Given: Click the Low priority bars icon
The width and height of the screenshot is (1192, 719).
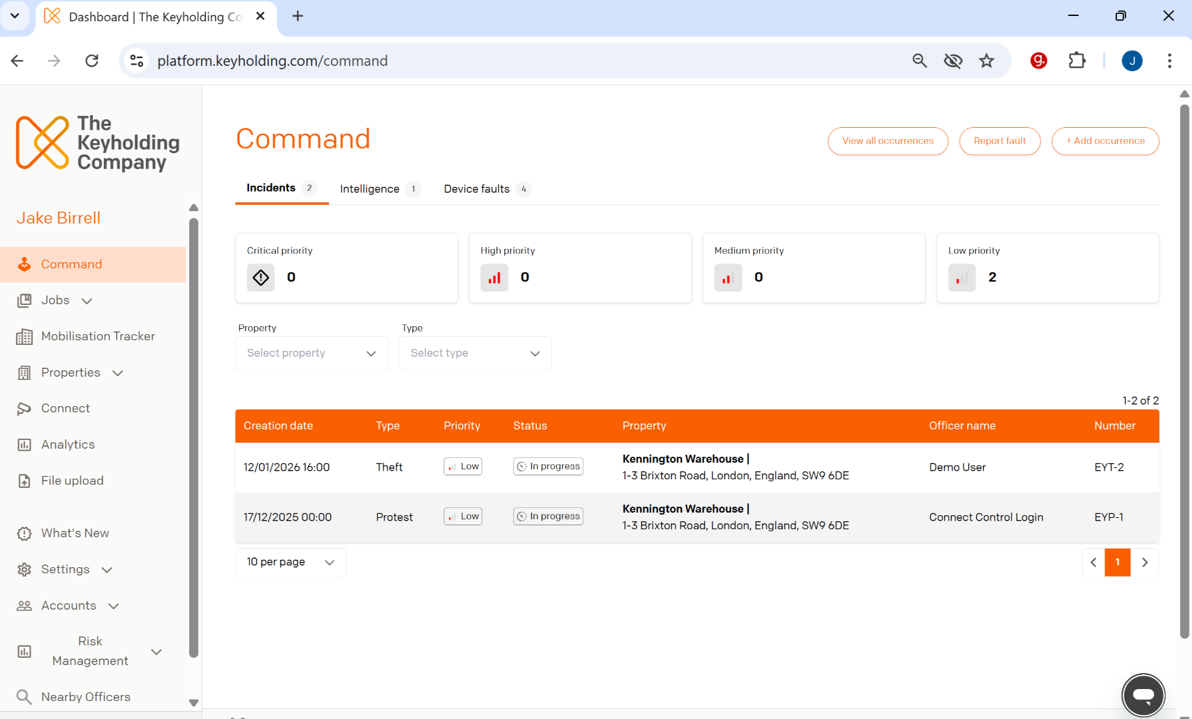Looking at the screenshot, I should click(x=962, y=277).
